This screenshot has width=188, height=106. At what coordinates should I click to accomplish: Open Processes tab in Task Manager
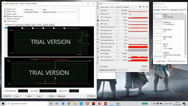pyautogui.click(x=157, y=10)
